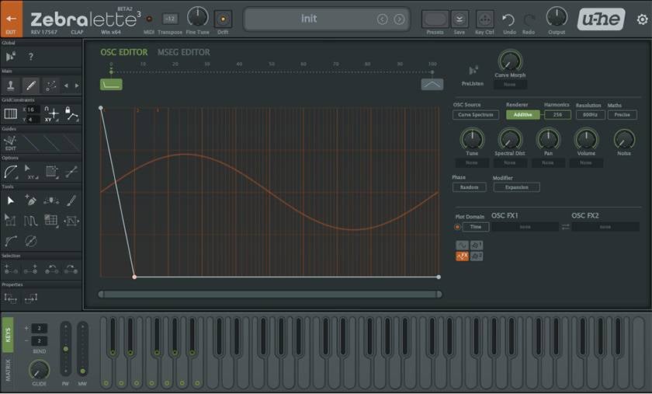Click the Curve Morph knob

coord(510,61)
